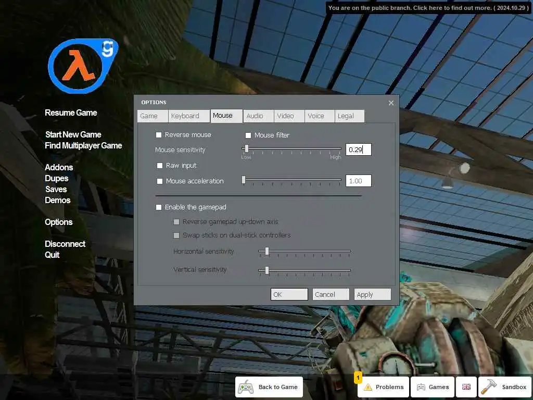The height and width of the screenshot is (400, 533).
Task: Toggle Swap sticks on dual-stick controllers
Action: pyautogui.click(x=176, y=235)
